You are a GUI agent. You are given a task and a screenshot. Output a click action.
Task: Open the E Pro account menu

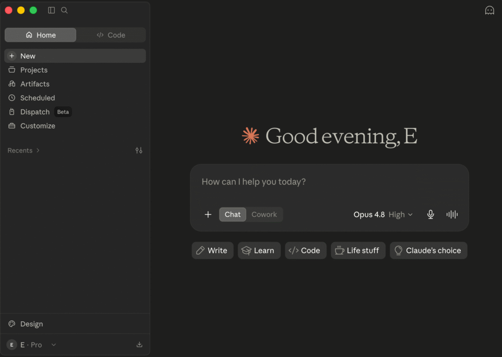coord(31,345)
